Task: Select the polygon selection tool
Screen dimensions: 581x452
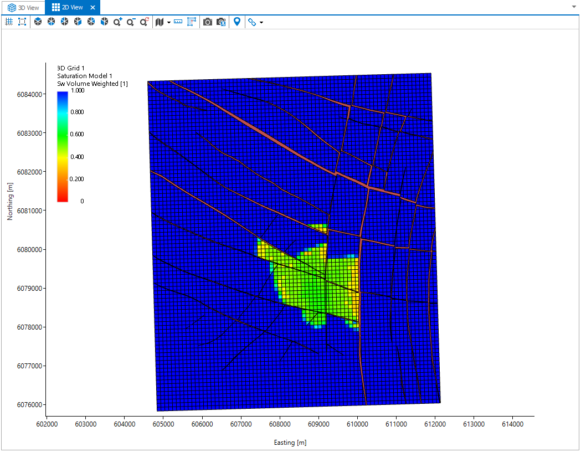Action: coord(192,22)
